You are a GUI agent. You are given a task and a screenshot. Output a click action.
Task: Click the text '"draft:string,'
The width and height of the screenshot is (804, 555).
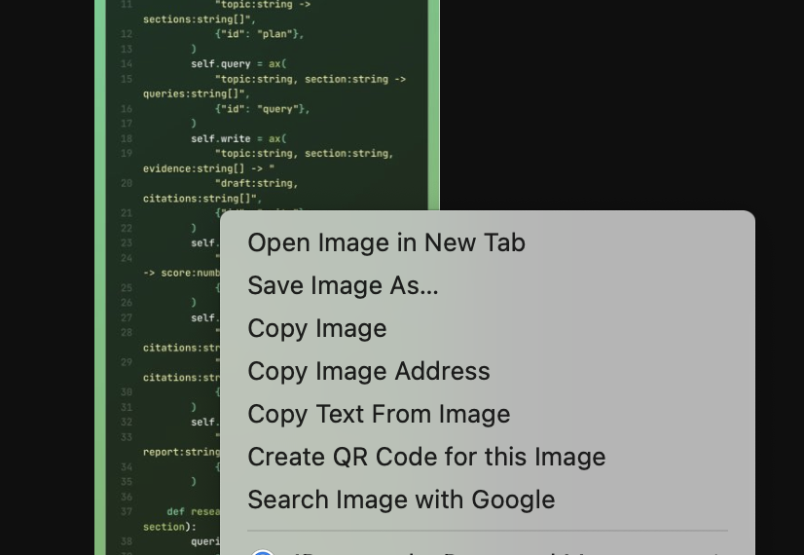pos(256,184)
